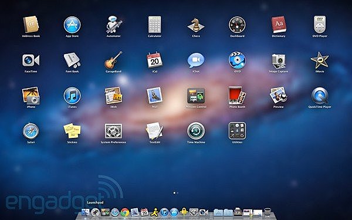Image resolution: width=352 pixels, height=220 pixels.
Task: Launch iChat
Action: pos(196,60)
